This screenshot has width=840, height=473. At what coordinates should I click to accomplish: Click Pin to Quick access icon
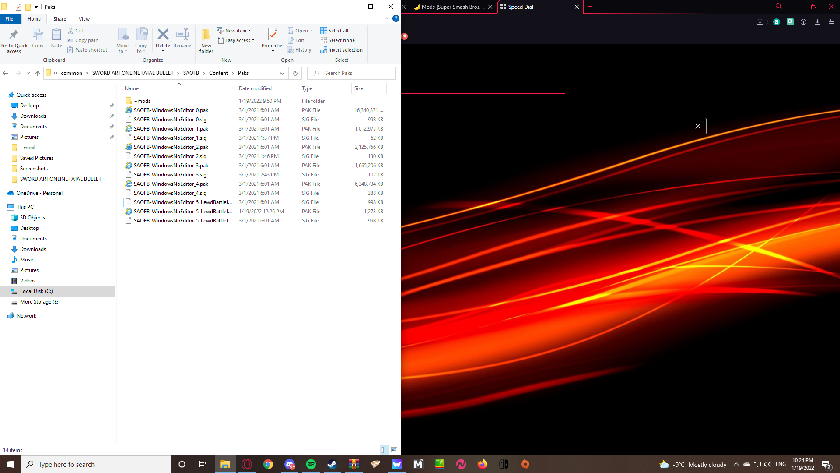click(14, 41)
